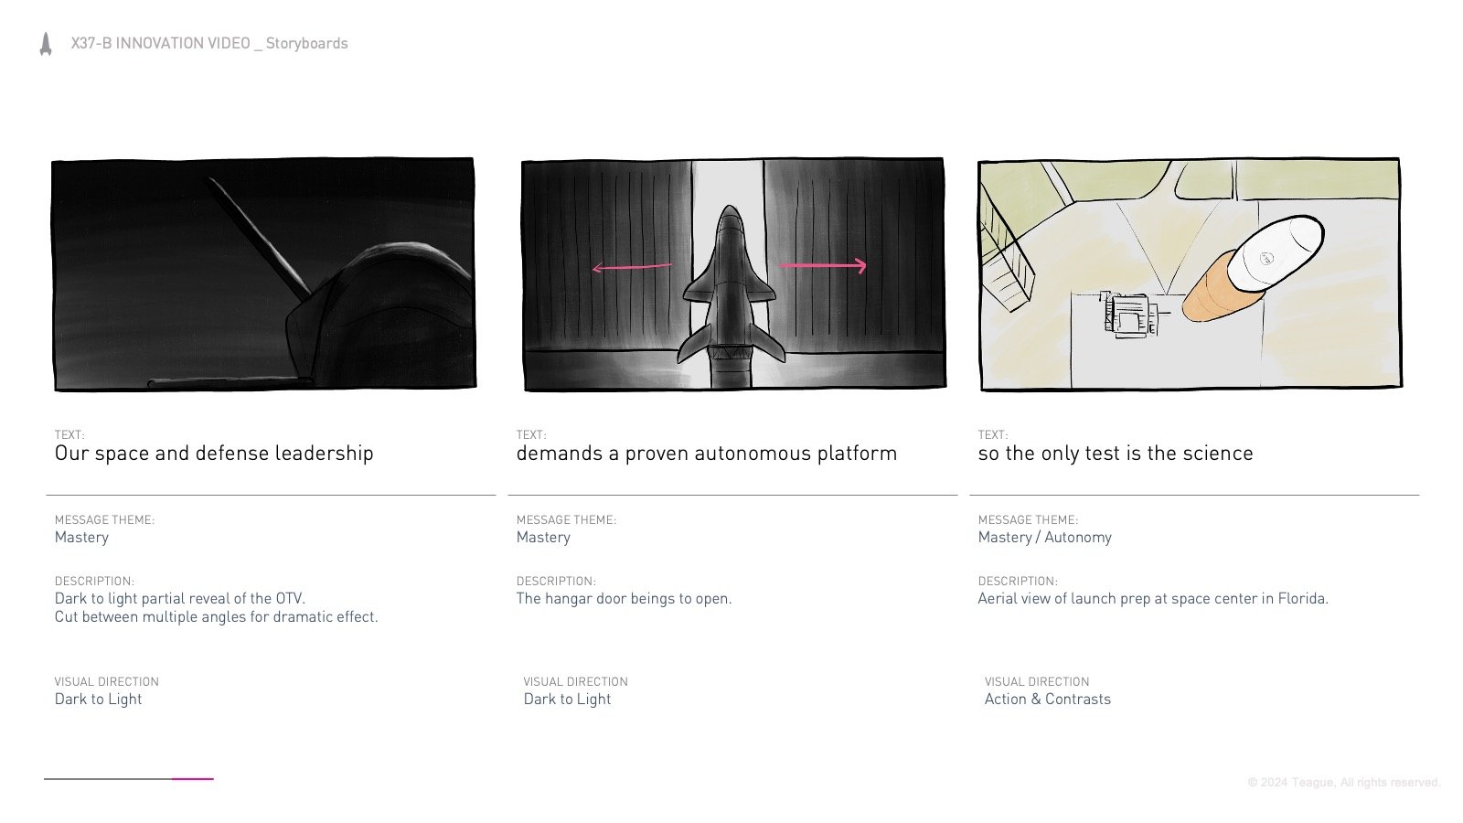This screenshot has height=823, width=1463.
Task: Click 'Mastery' theme under first storyboard
Action: pos(82,538)
